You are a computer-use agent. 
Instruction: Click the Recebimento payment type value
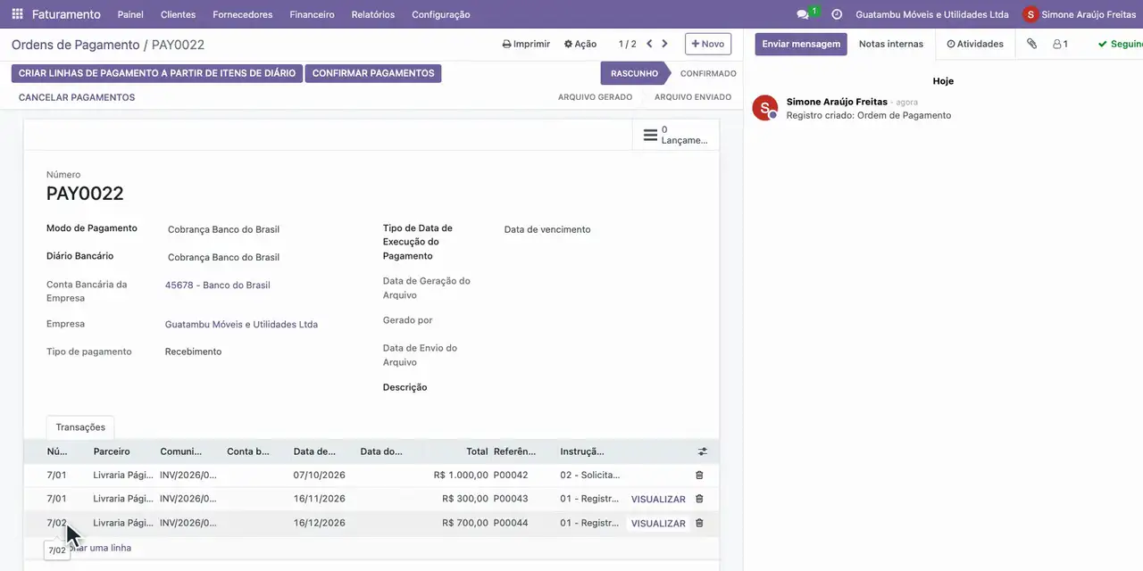pyautogui.click(x=193, y=352)
